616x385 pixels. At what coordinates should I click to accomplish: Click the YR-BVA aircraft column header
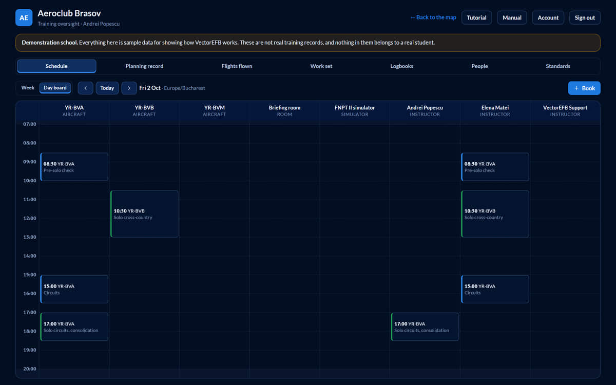[74, 111]
